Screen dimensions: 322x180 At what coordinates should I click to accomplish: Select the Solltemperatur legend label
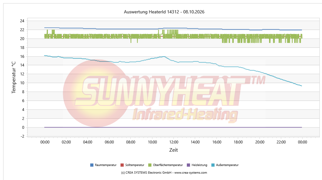click(135, 165)
